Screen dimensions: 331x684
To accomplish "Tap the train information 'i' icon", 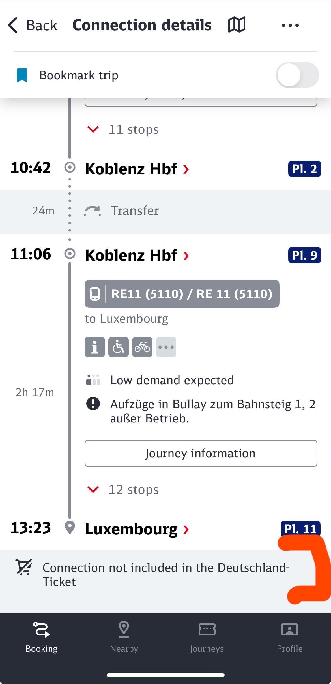I will click(x=94, y=347).
